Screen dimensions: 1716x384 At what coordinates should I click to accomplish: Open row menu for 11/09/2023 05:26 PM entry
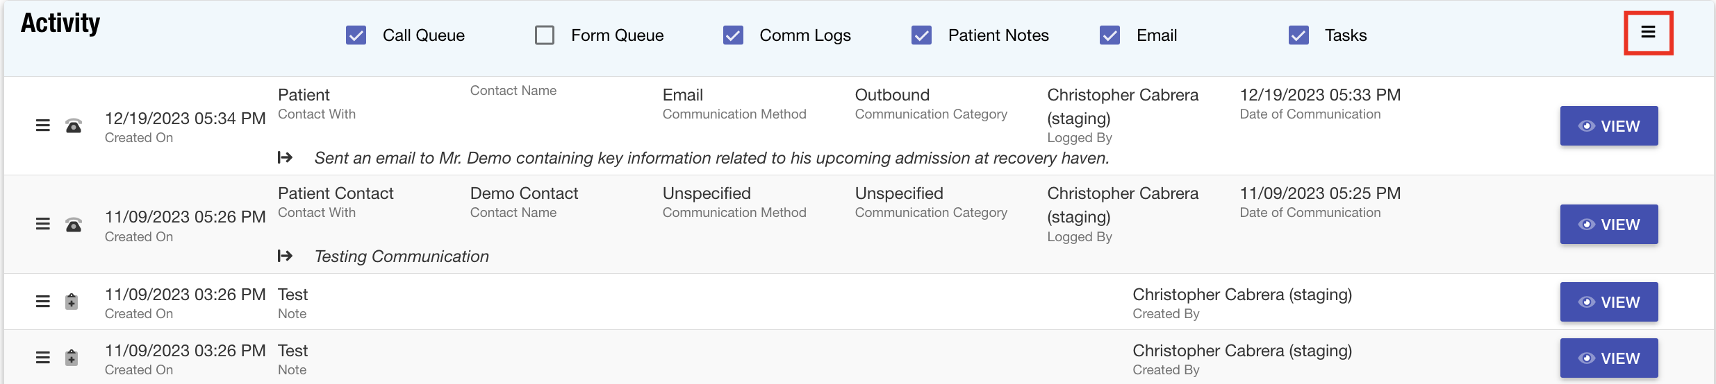(x=43, y=224)
